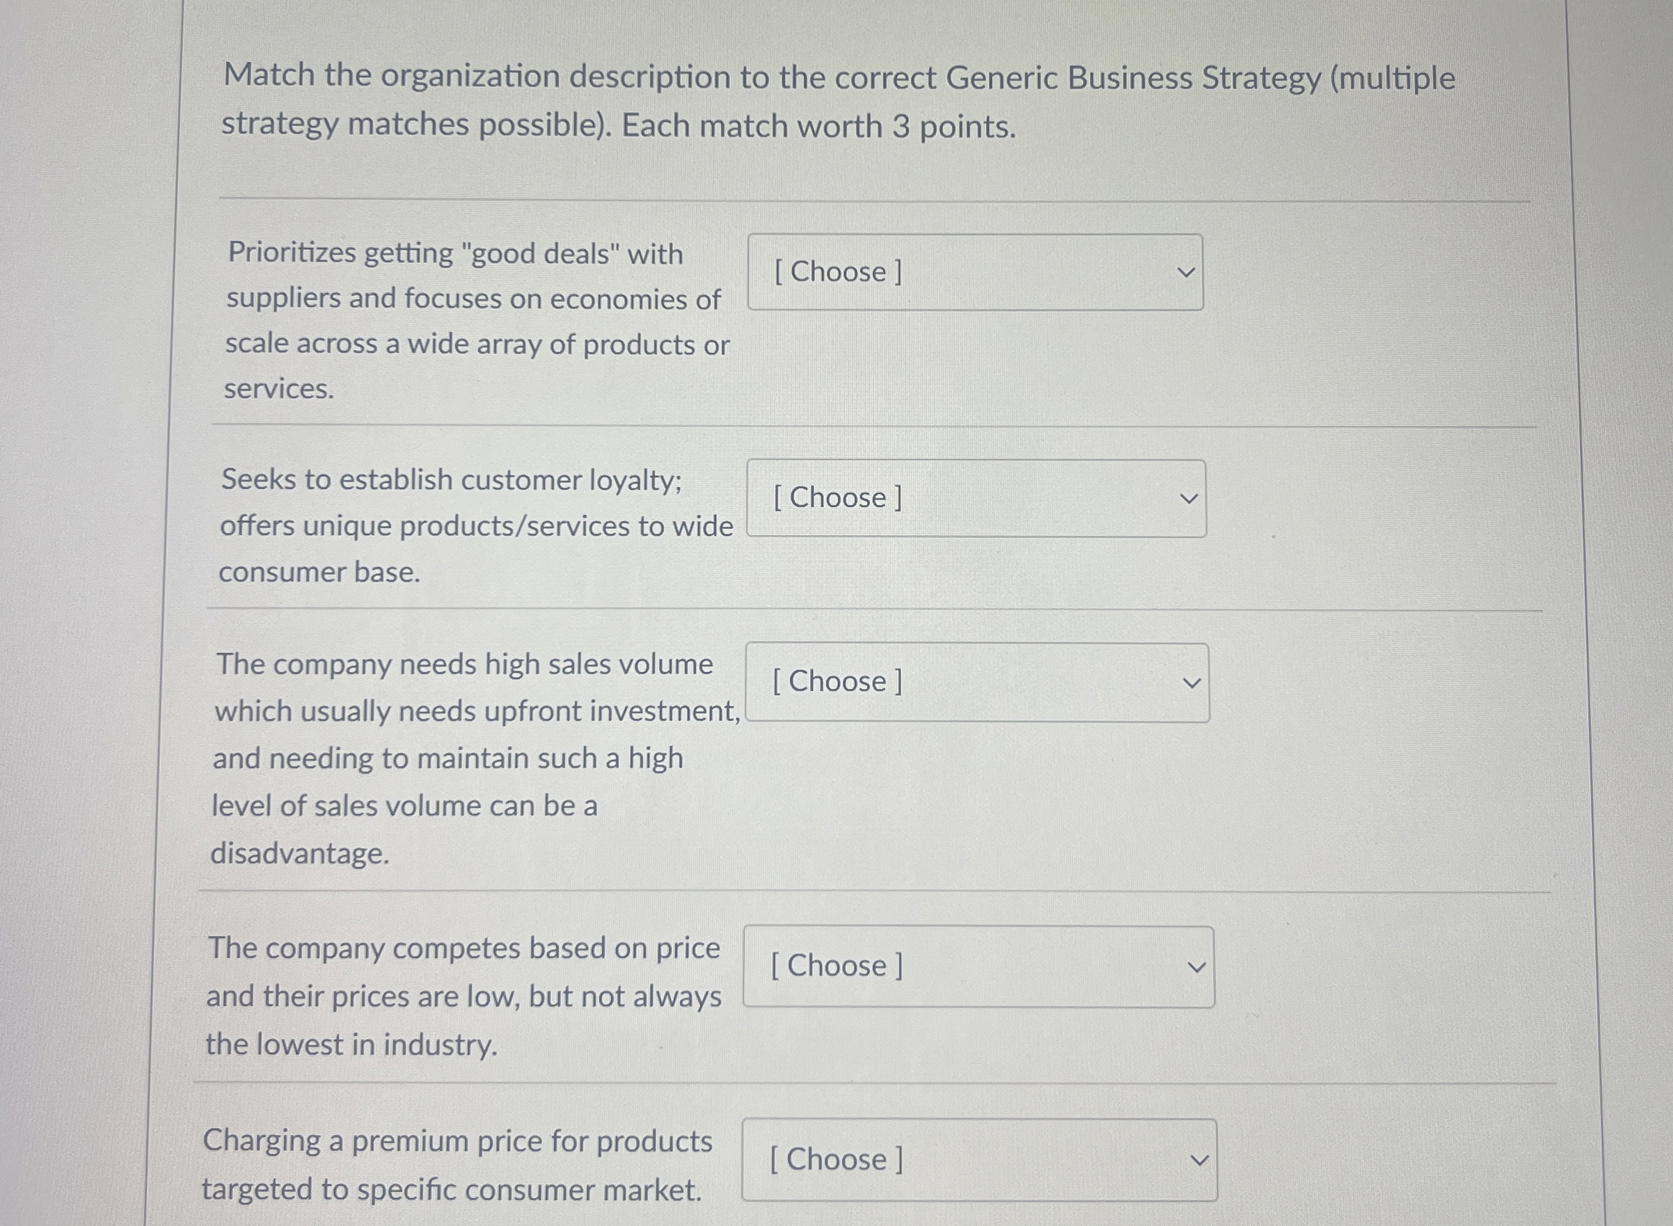1673x1226 pixels.
Task: Click the economies of scale description text
Action: coord(477,321)
